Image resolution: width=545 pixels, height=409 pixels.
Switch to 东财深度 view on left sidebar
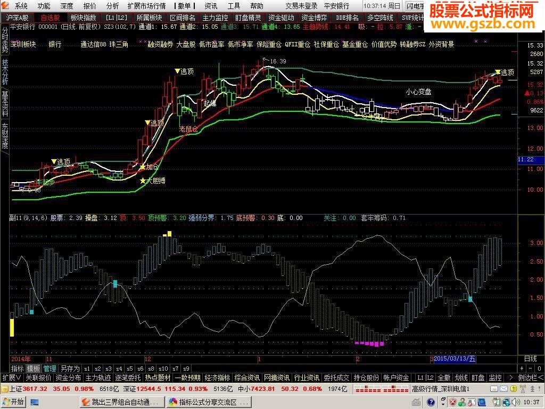(x=4, y=136)
